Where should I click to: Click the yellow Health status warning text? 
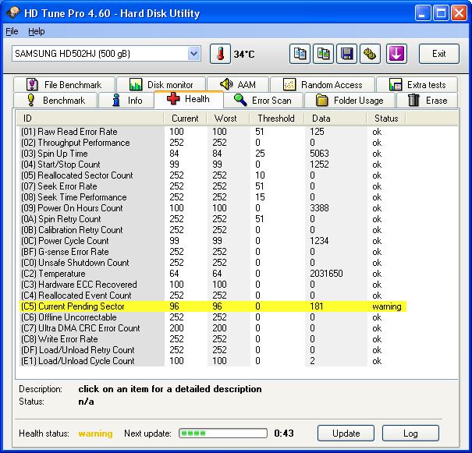pos(95,434)
